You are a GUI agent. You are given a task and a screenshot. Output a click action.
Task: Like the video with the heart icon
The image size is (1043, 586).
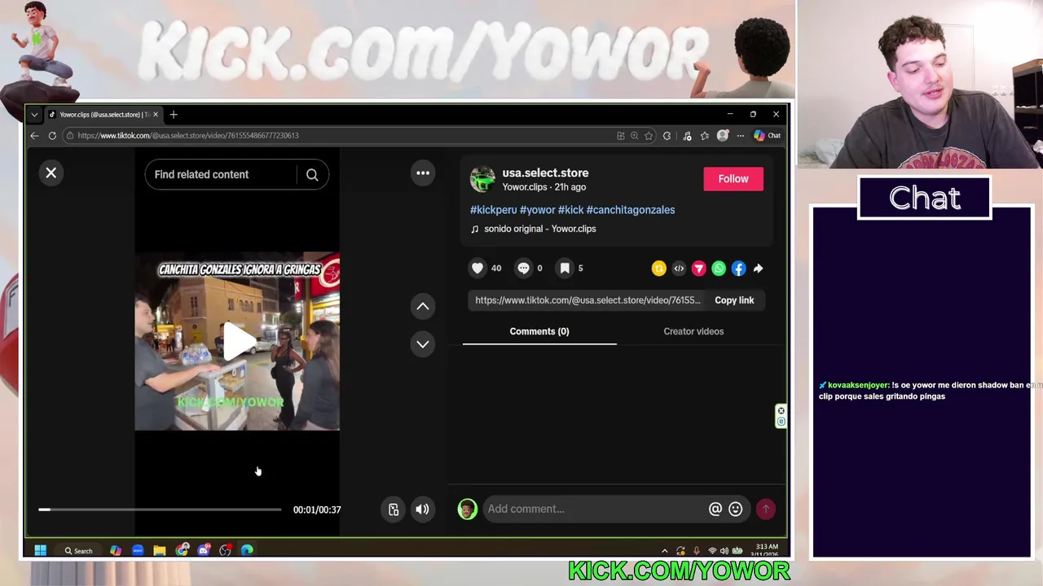coord(477,268)
